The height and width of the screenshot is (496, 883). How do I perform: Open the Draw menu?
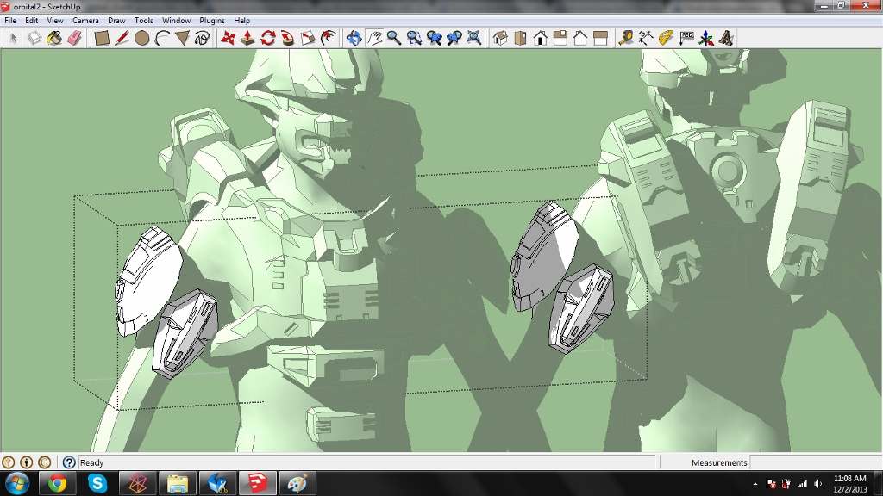click(116, 21)
